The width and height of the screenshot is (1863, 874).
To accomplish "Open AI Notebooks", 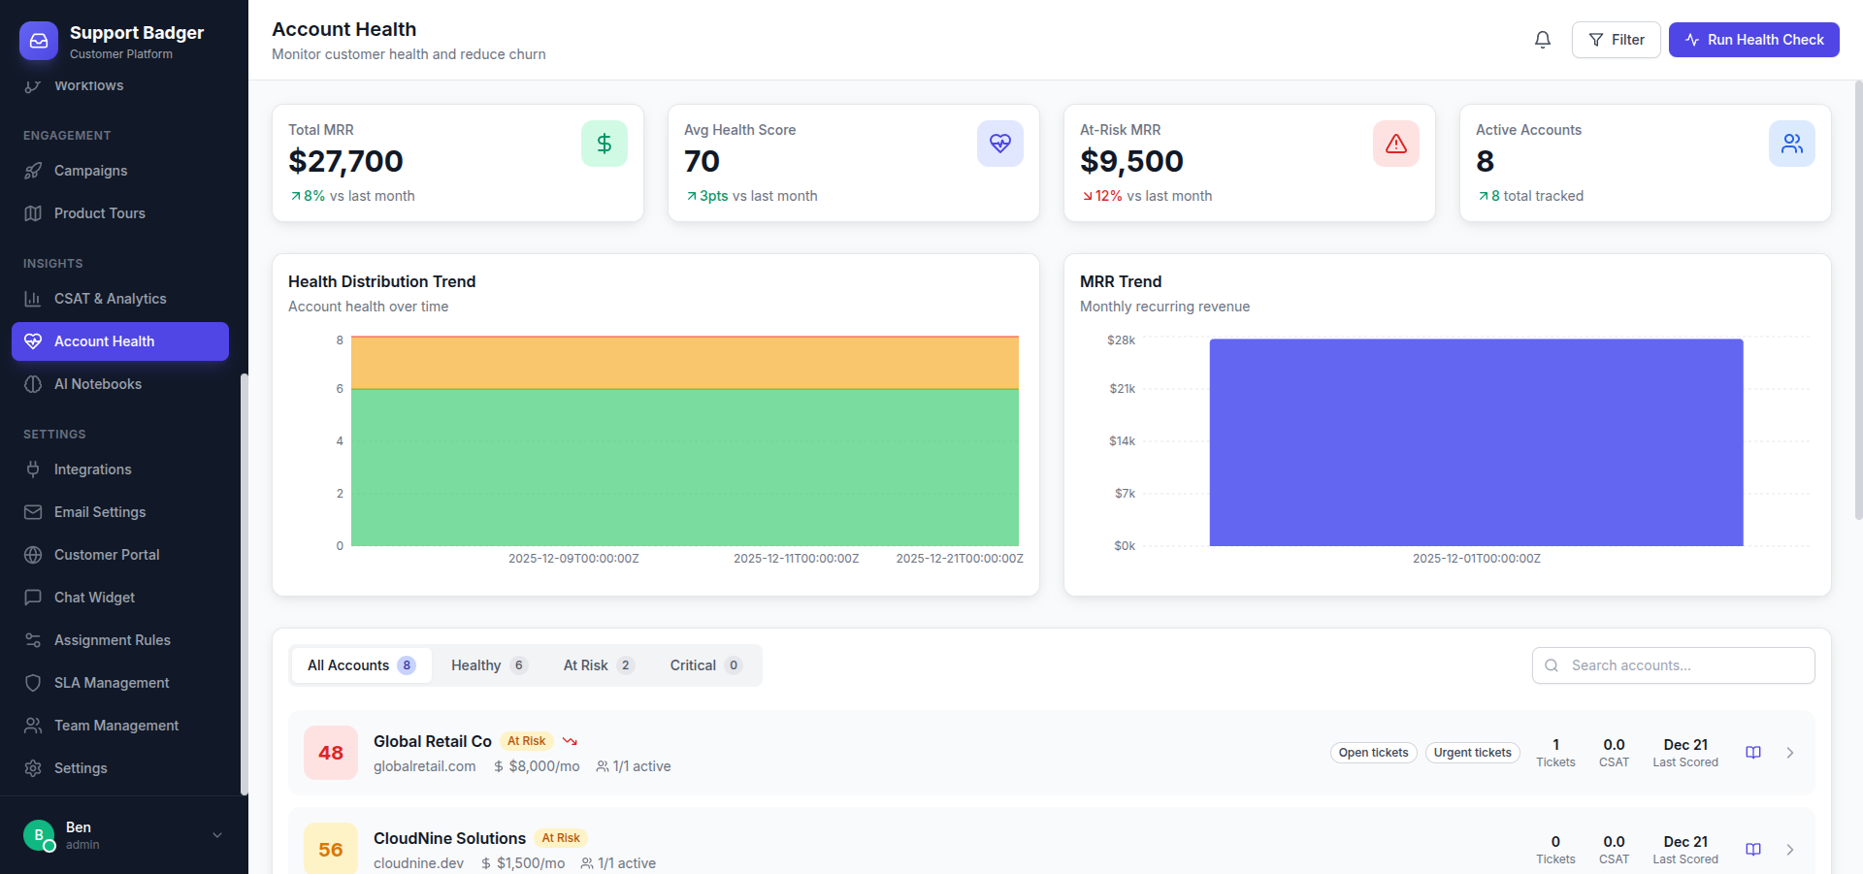I will coord(96,384).
